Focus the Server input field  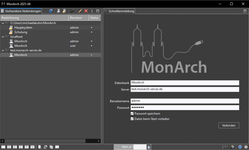pos(185,89)
